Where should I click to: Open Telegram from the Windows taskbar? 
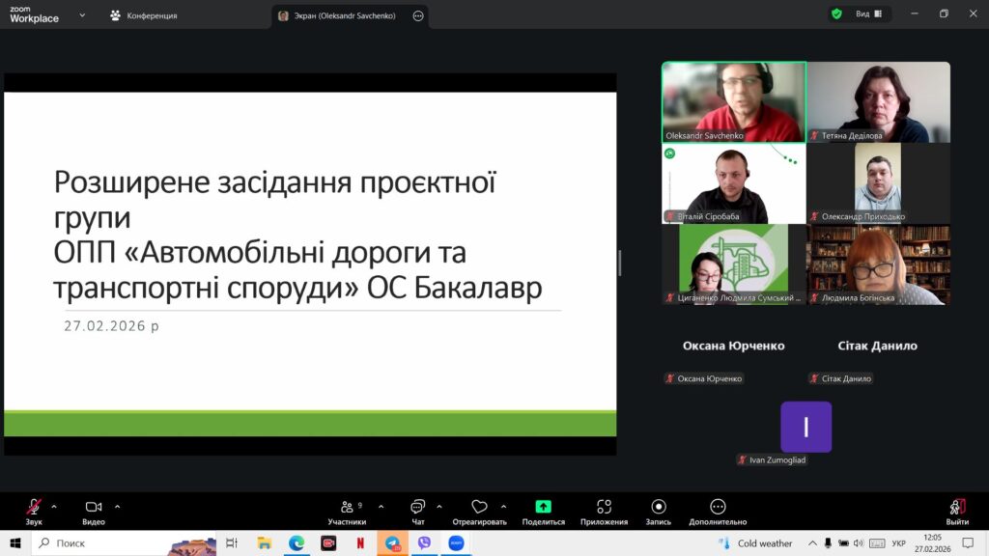click(392, 543)
